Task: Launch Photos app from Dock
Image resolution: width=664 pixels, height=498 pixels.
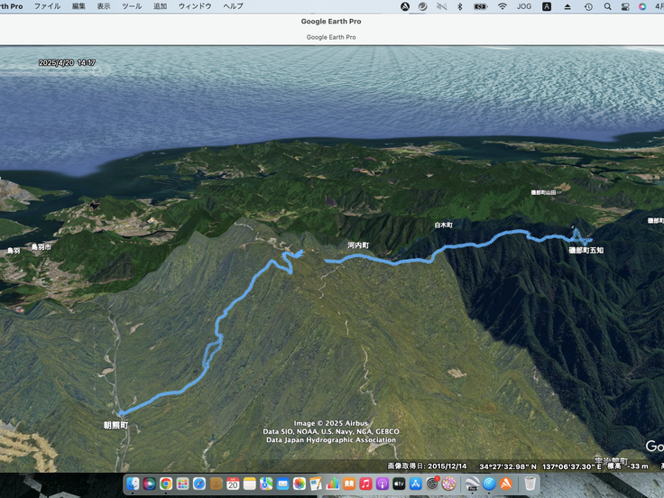Action: tap(300, 484)
